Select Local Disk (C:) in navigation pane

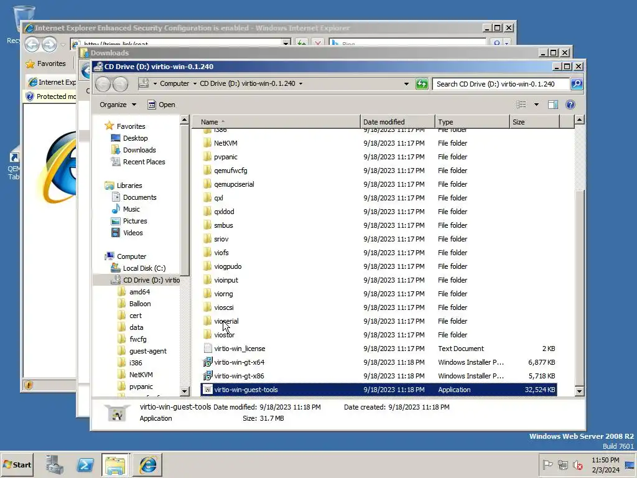tap(144, 268)
